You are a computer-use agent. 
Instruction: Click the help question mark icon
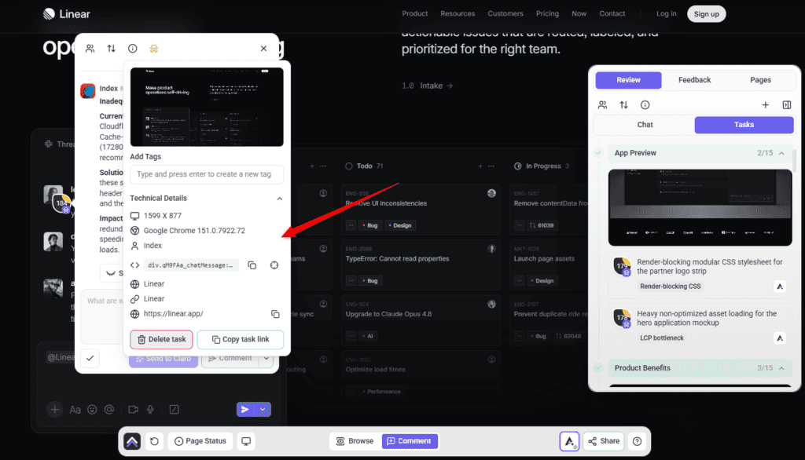[637, 441]
